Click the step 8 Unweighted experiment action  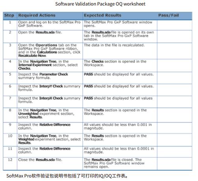46,114
